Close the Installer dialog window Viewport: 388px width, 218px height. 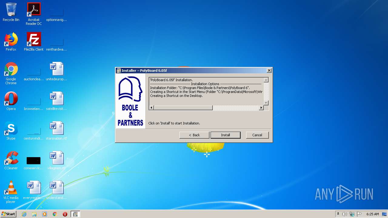[269, 70]
